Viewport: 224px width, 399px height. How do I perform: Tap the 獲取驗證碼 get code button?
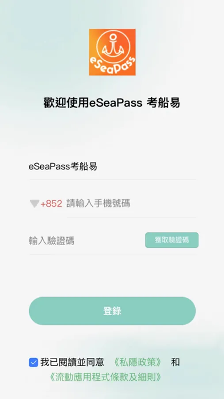172,240
